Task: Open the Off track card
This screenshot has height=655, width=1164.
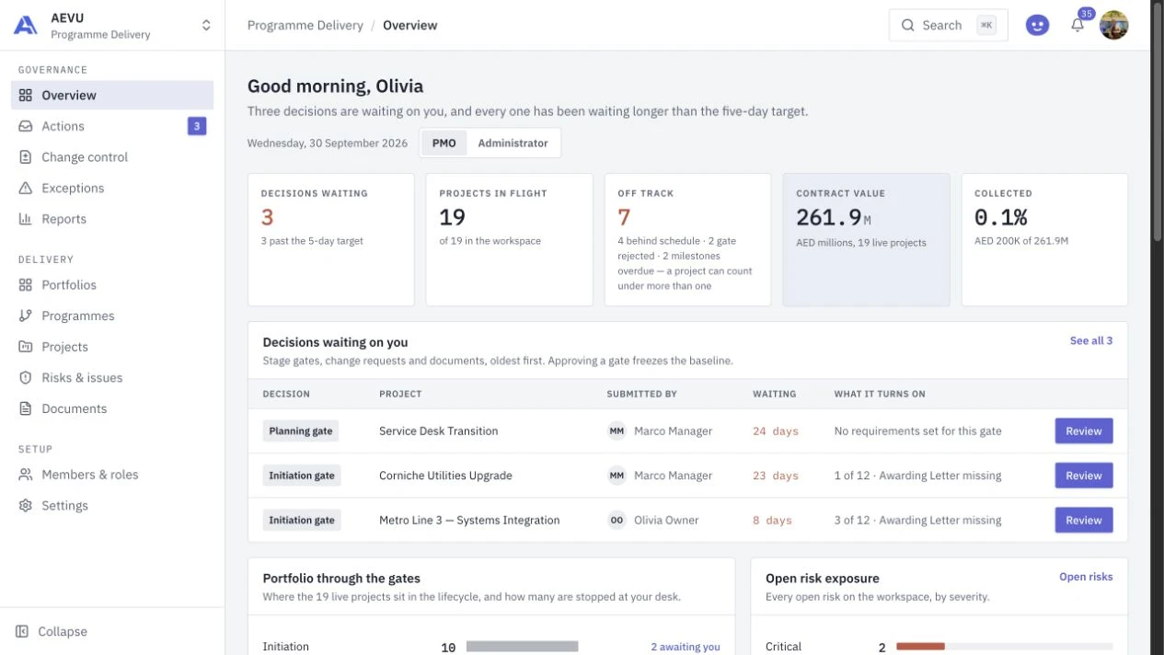Action: pyautogui.click(x=687, y=239)
